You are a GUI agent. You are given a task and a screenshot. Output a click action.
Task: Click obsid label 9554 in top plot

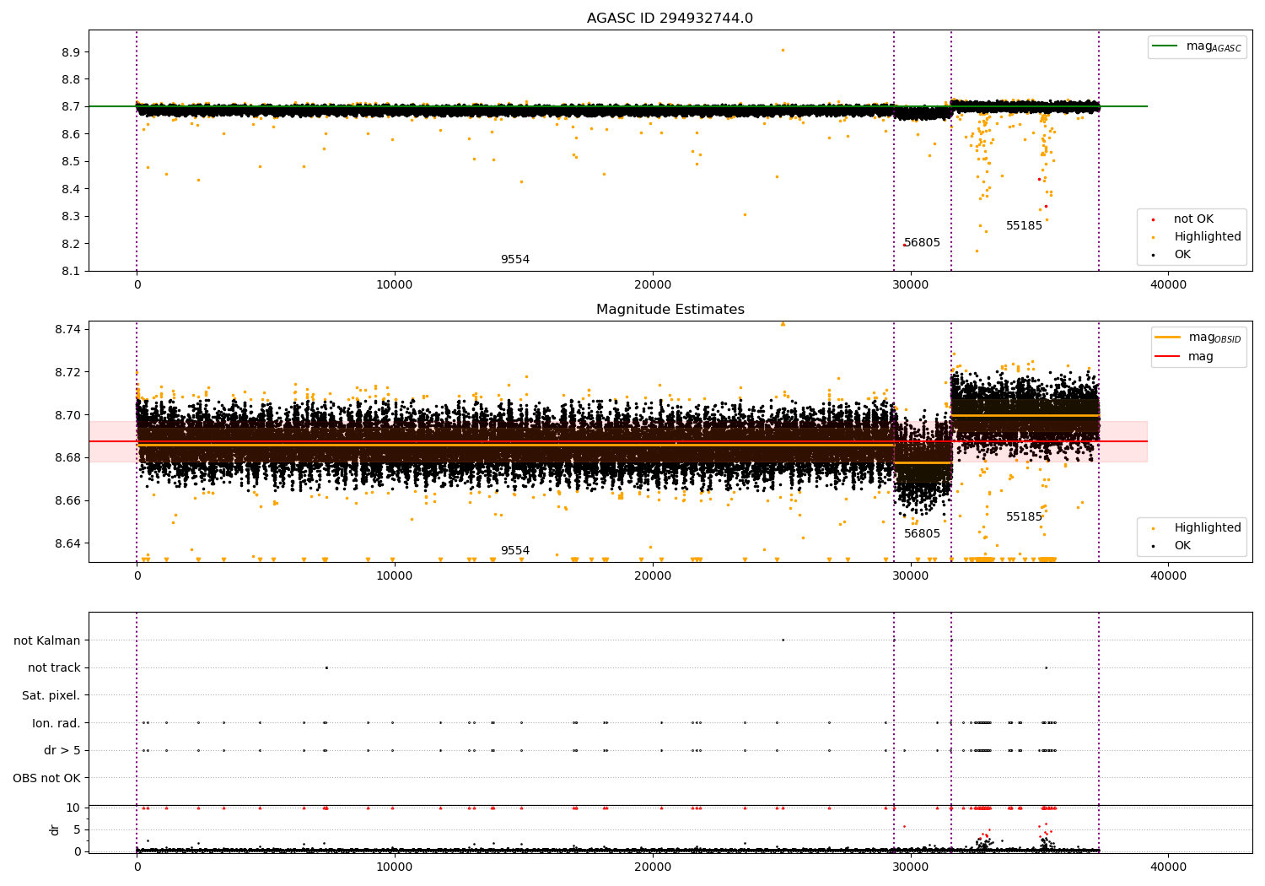coord(515,259)
